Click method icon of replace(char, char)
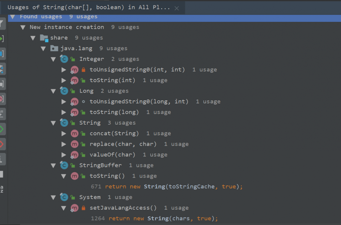341x225 pixels. (x=74, y=144)
